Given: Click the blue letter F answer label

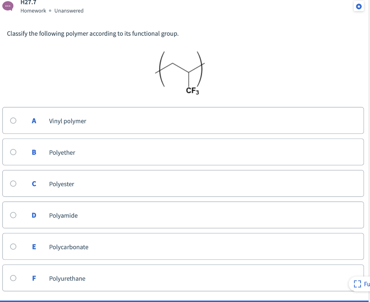Looking at the screenshot, I should pos(34,278).
